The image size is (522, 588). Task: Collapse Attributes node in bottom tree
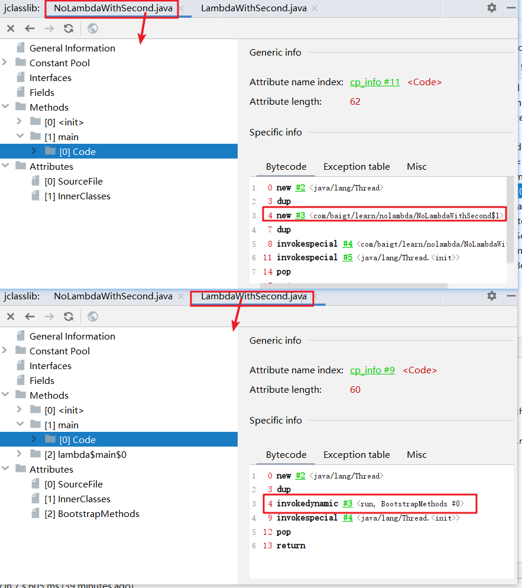5,469
